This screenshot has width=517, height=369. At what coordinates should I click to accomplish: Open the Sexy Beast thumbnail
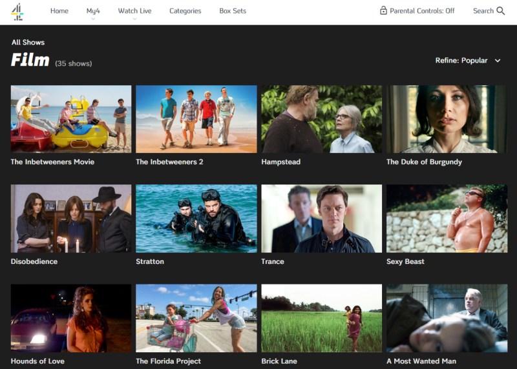447,219
